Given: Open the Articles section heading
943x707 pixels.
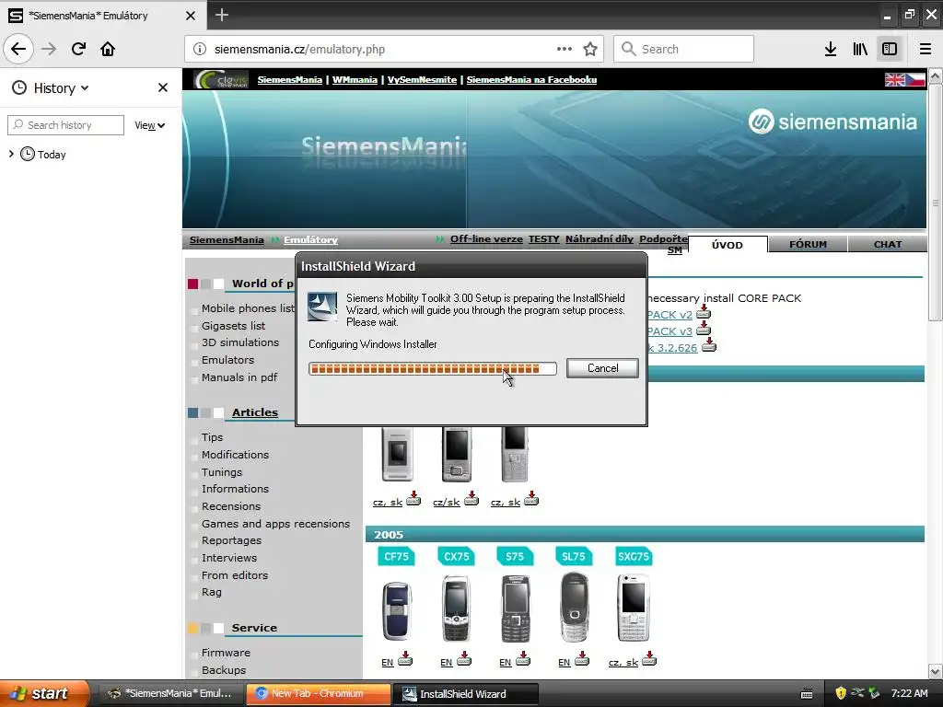Looking at the screenshot, I should (x=254, y=412).
